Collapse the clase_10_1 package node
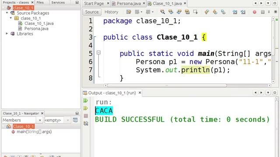The image size is (280, 157). point(11,18)
